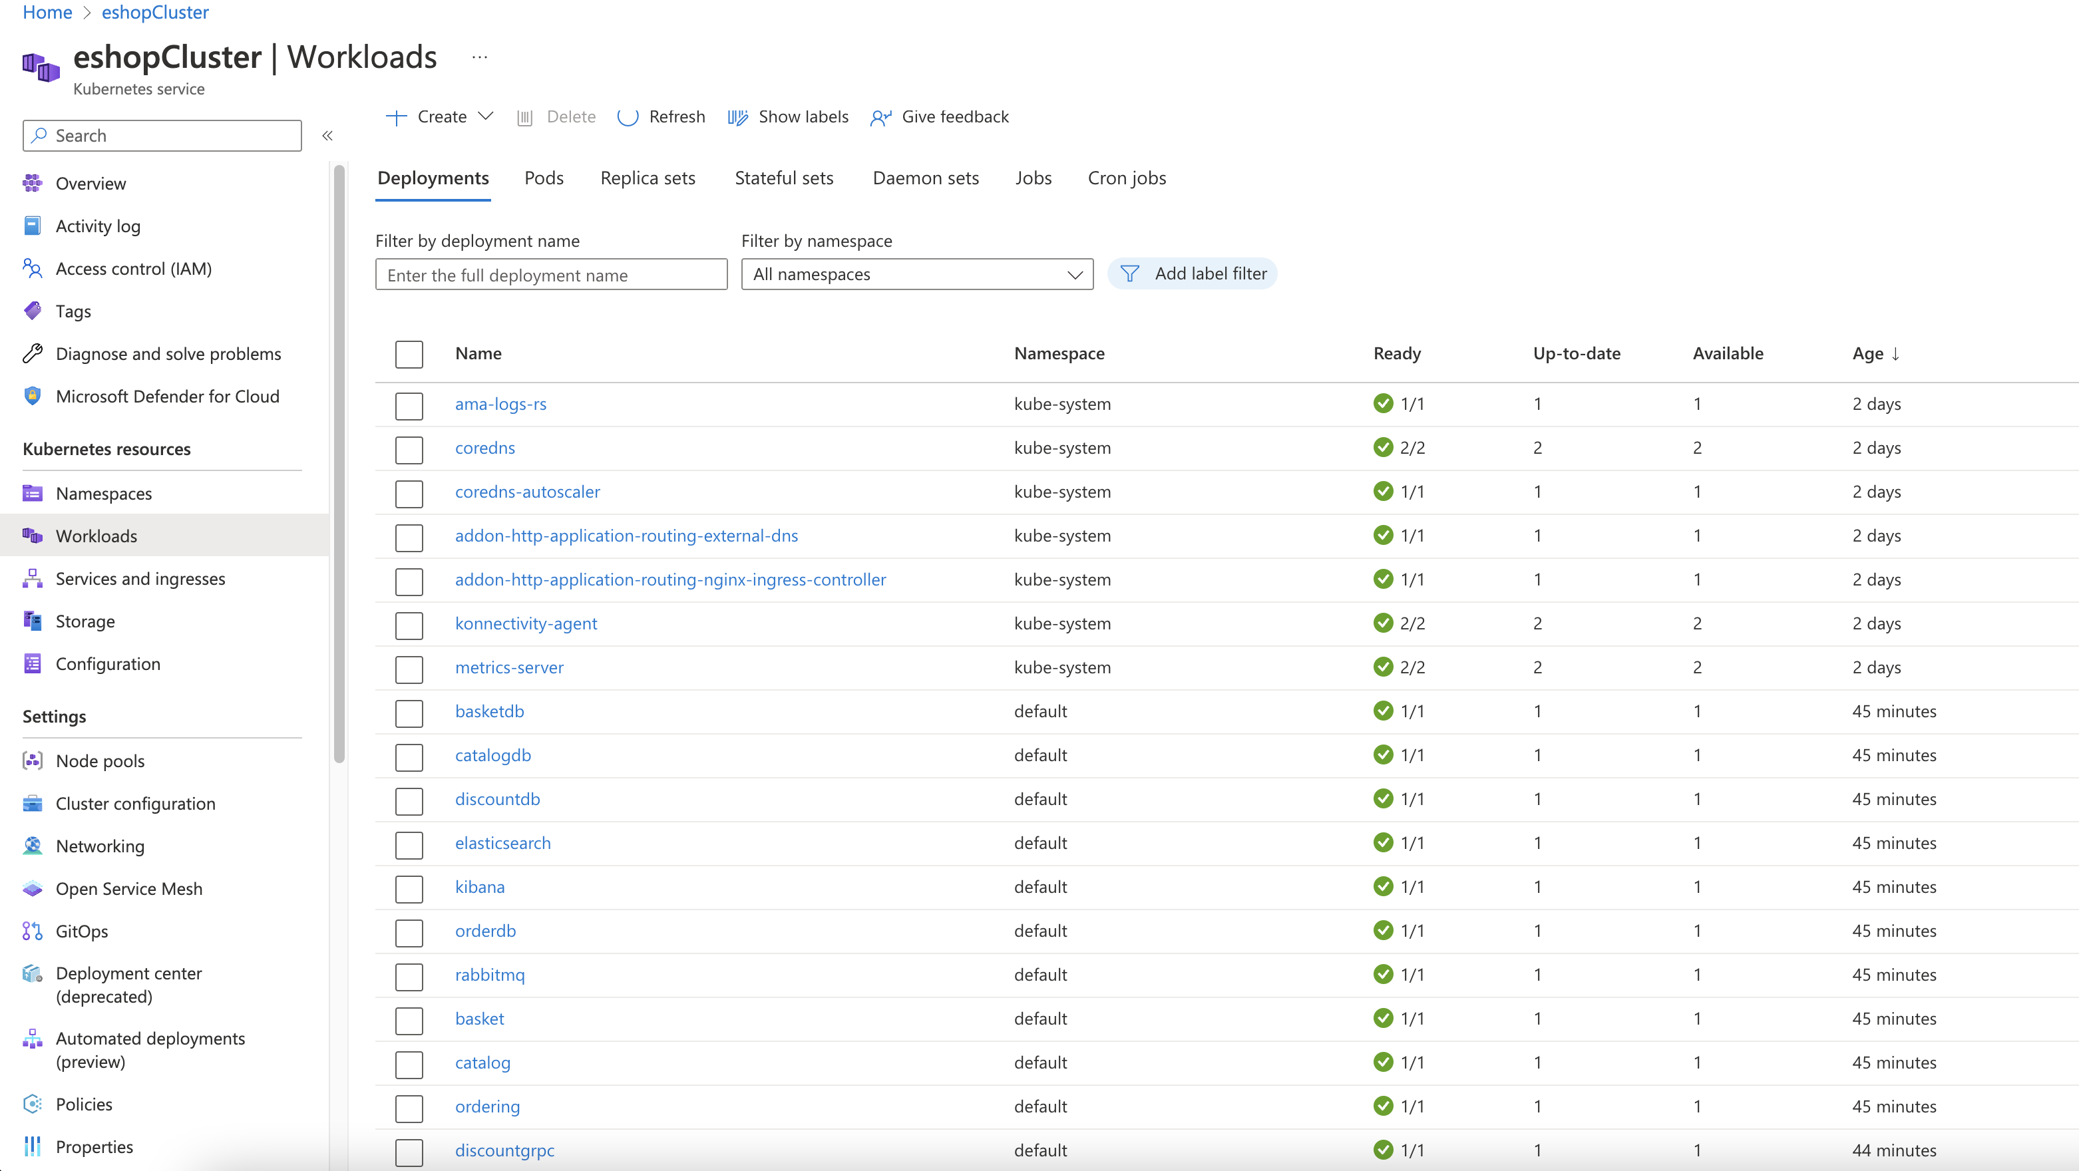Sort by Age column arrow
The image size is (2079, 1171).
tap(1896, 353)
